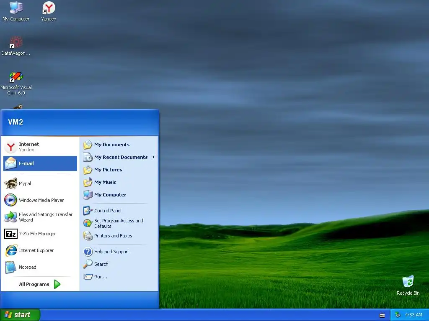Click the on-screen keyboard tray icon

pyautogui.click(x=382, y=315)
